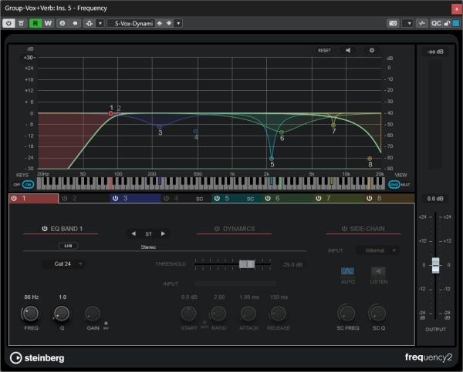Screen dimensions: 463x372
Task: Select band 3 blue node on curve
Action: 160,127
